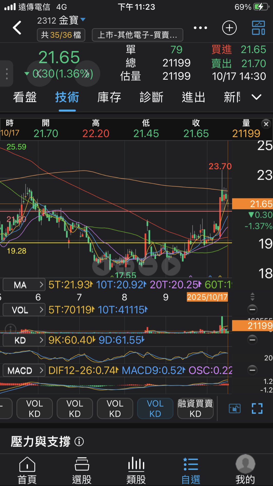Select the second VOL KD preset
The image size is (273, 486).
coord(75,408)
